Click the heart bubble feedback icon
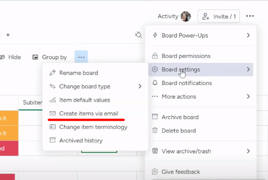 (x=155, y=171)
